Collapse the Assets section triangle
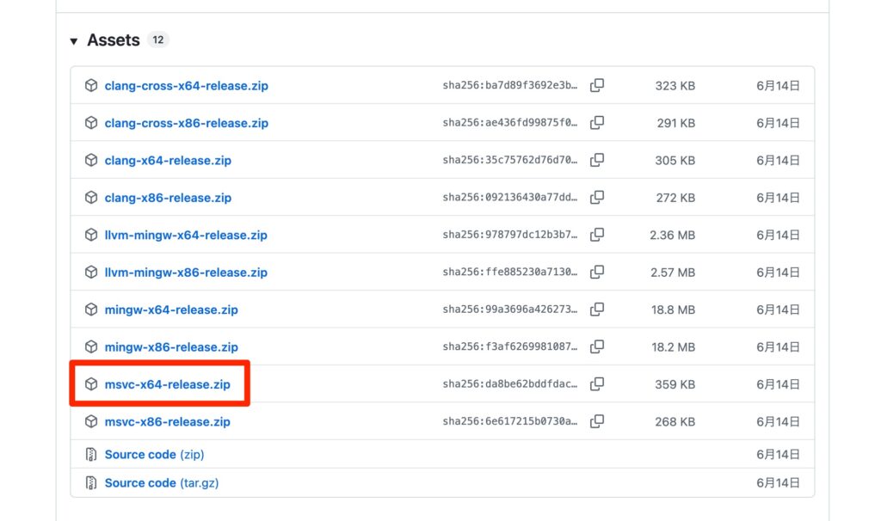The width and height of the screenshot is (881, 521). tap(74, 41)
